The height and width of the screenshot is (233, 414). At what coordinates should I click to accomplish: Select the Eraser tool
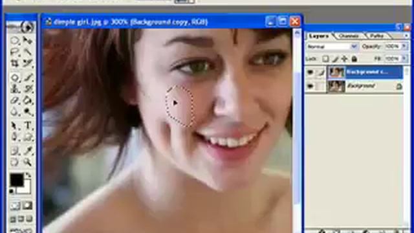pos(15,100)
